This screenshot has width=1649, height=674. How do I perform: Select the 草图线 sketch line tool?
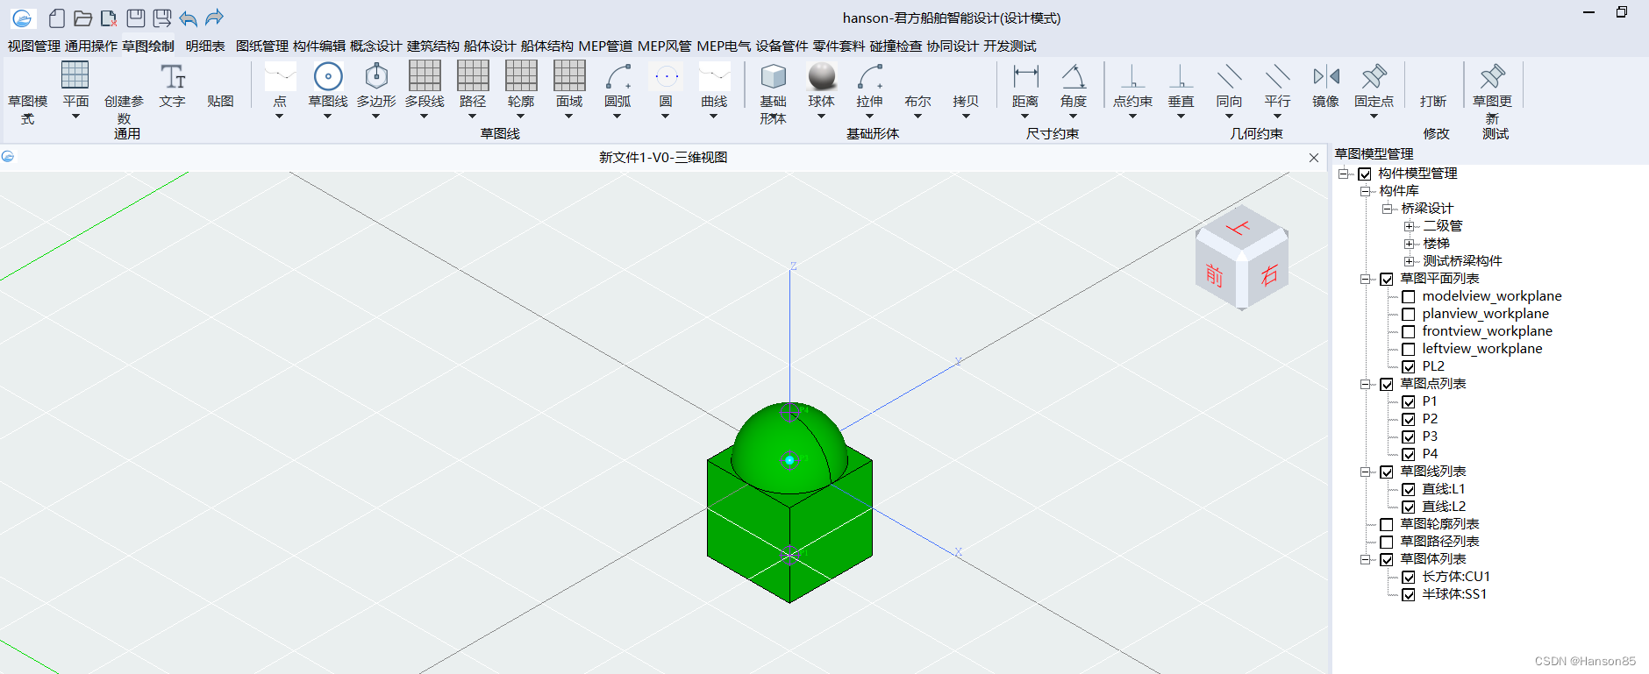(x=328, y=77)
